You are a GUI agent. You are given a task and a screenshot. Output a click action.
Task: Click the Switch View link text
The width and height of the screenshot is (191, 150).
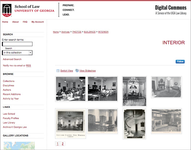pyautogui.click(x=67, y=71)
